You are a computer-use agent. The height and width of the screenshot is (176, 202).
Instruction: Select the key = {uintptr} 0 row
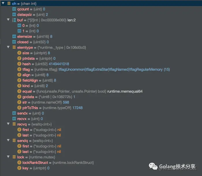(x=101, y=168)
